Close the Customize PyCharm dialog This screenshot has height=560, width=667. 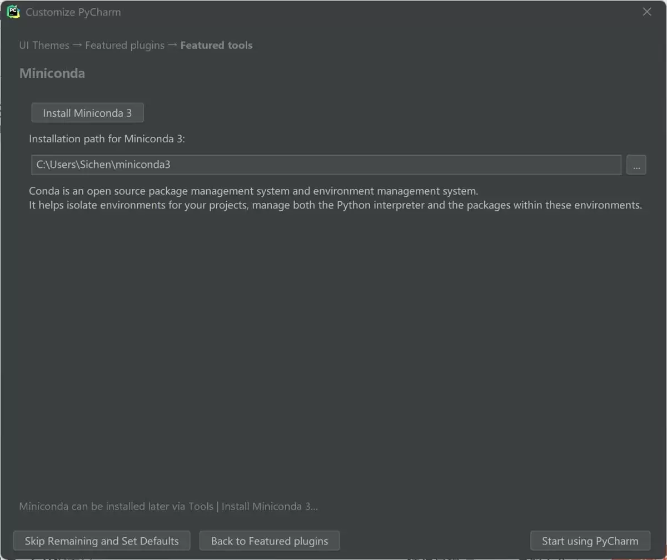point(647,12)
